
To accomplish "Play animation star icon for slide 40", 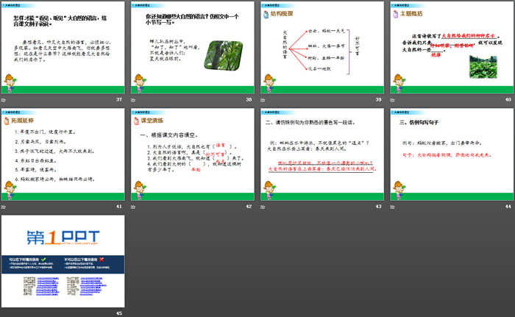I will [391, 100].
